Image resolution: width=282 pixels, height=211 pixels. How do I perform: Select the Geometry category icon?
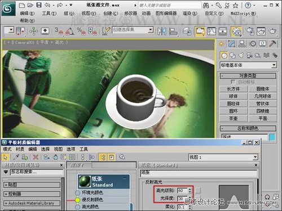(224, 56)
